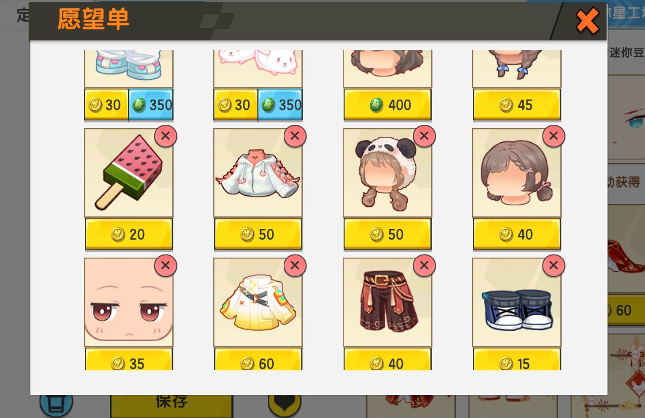Remove the red-eyed face from wishlist
The height and width of the screenshot is (418, 645).
(x=166, y=265)
